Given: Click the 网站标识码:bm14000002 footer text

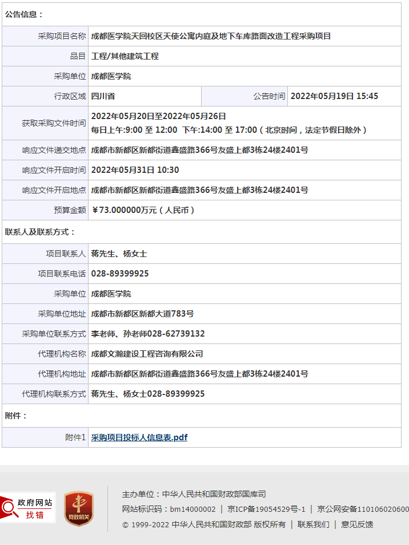Looking at the screenshot, I should 169,509.
